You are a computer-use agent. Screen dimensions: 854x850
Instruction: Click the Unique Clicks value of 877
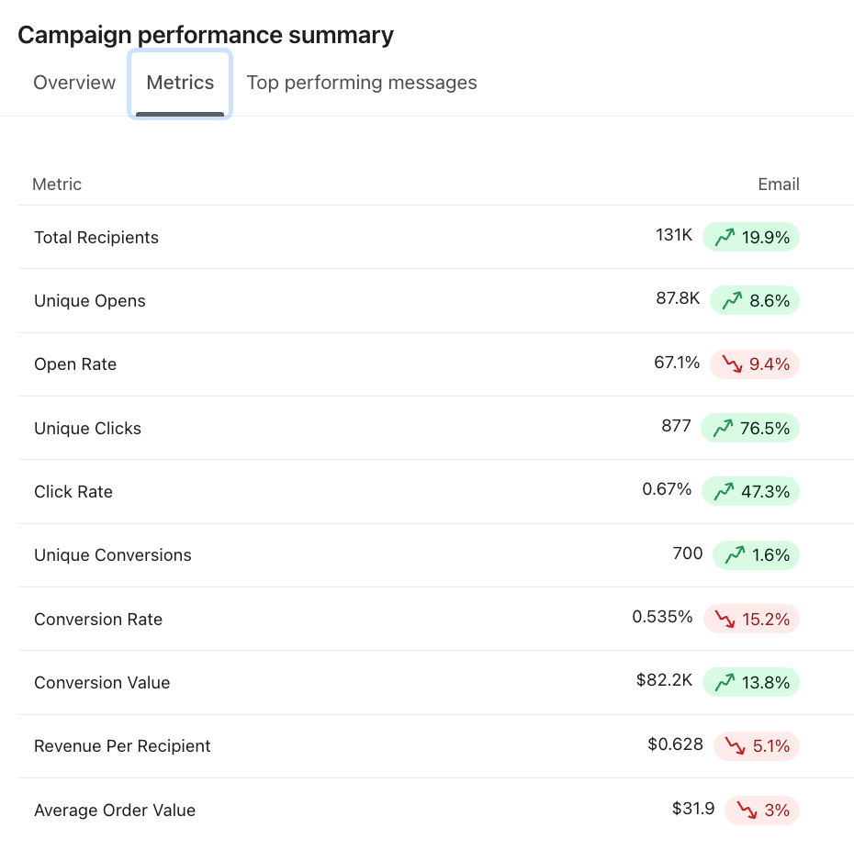[x=676, y=427]
